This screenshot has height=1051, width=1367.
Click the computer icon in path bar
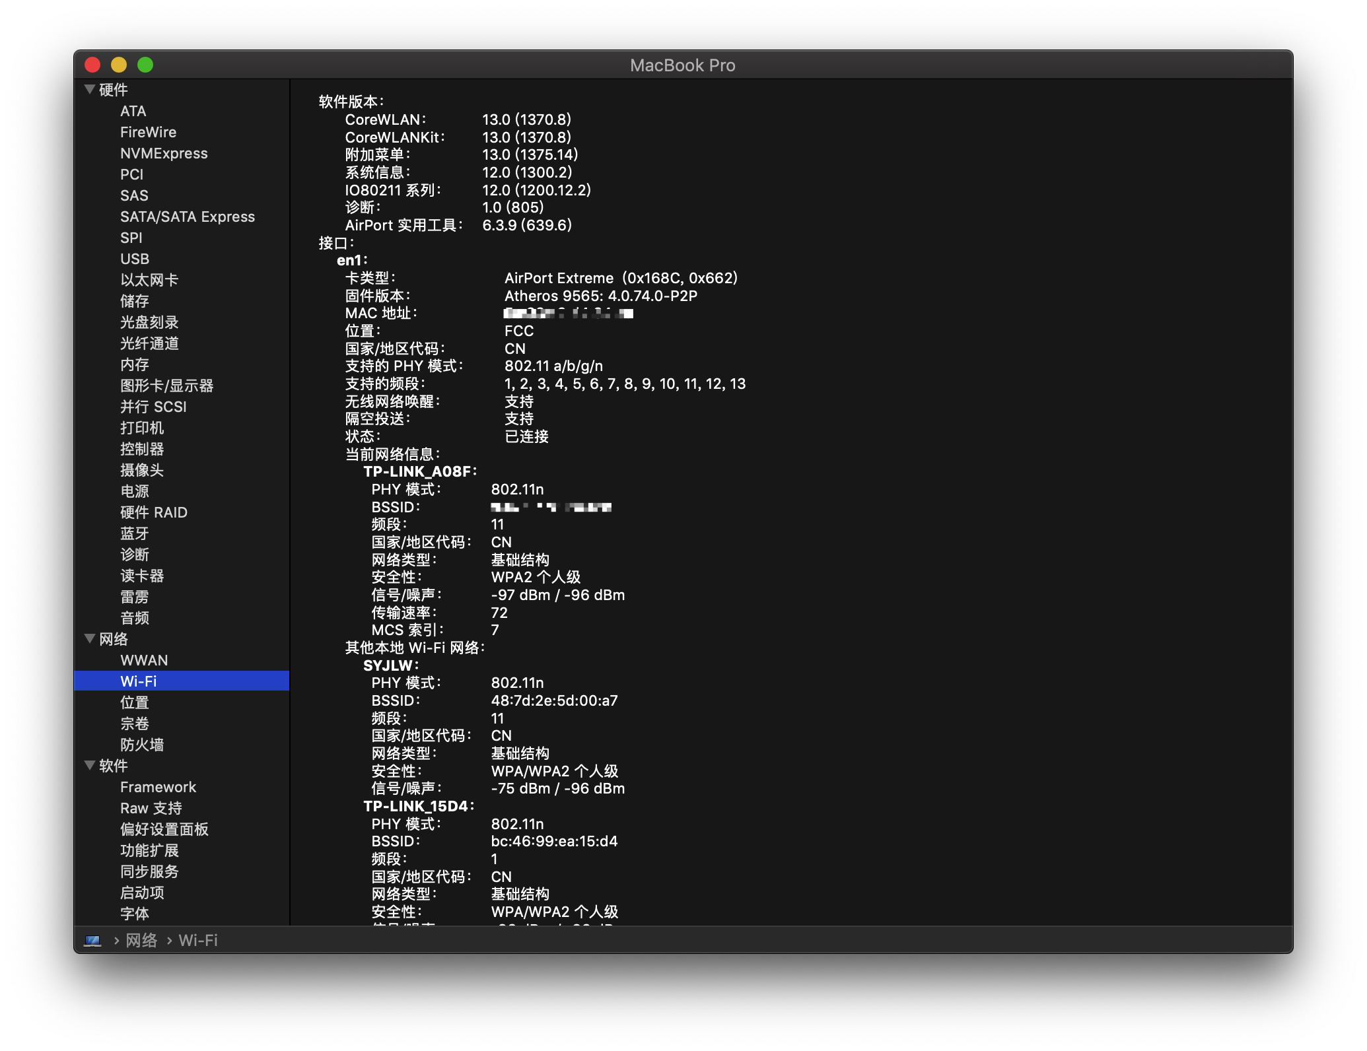tap(92, 940)
